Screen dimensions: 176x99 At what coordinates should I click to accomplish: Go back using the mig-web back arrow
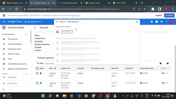35,28
